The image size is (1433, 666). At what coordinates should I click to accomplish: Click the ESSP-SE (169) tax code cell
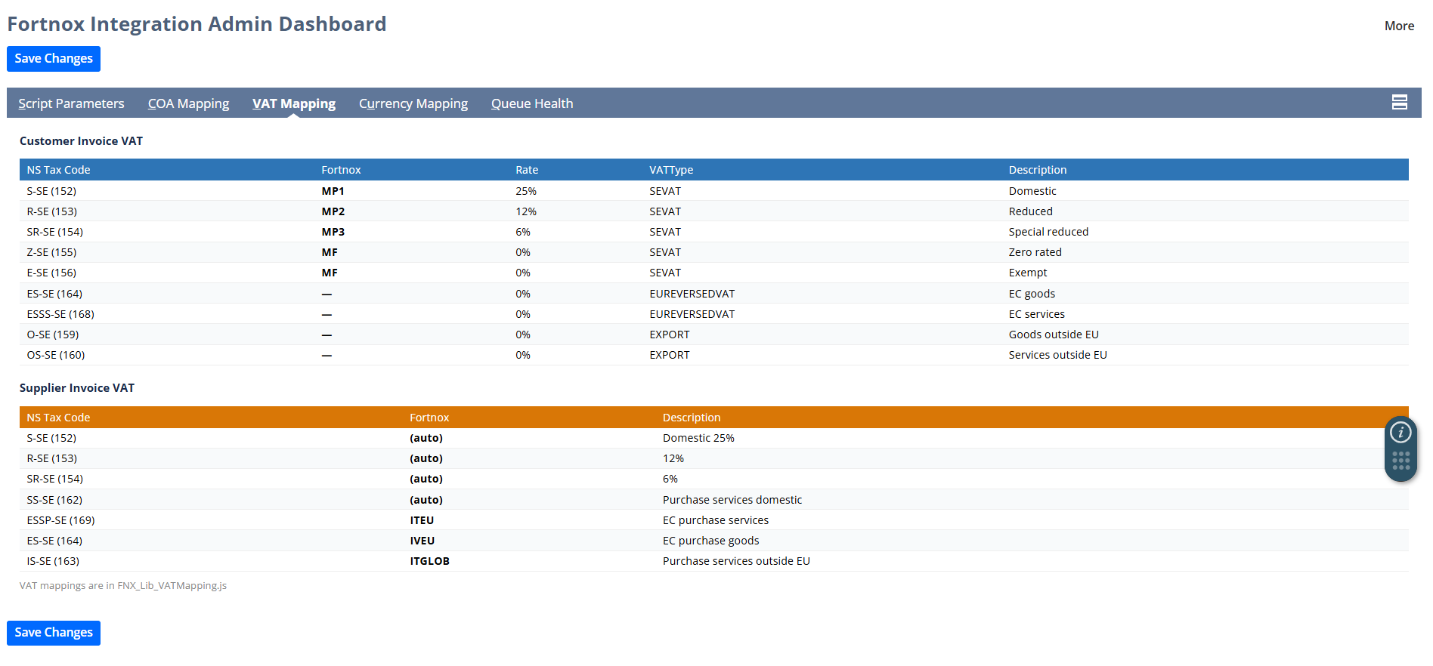[60, 520]
